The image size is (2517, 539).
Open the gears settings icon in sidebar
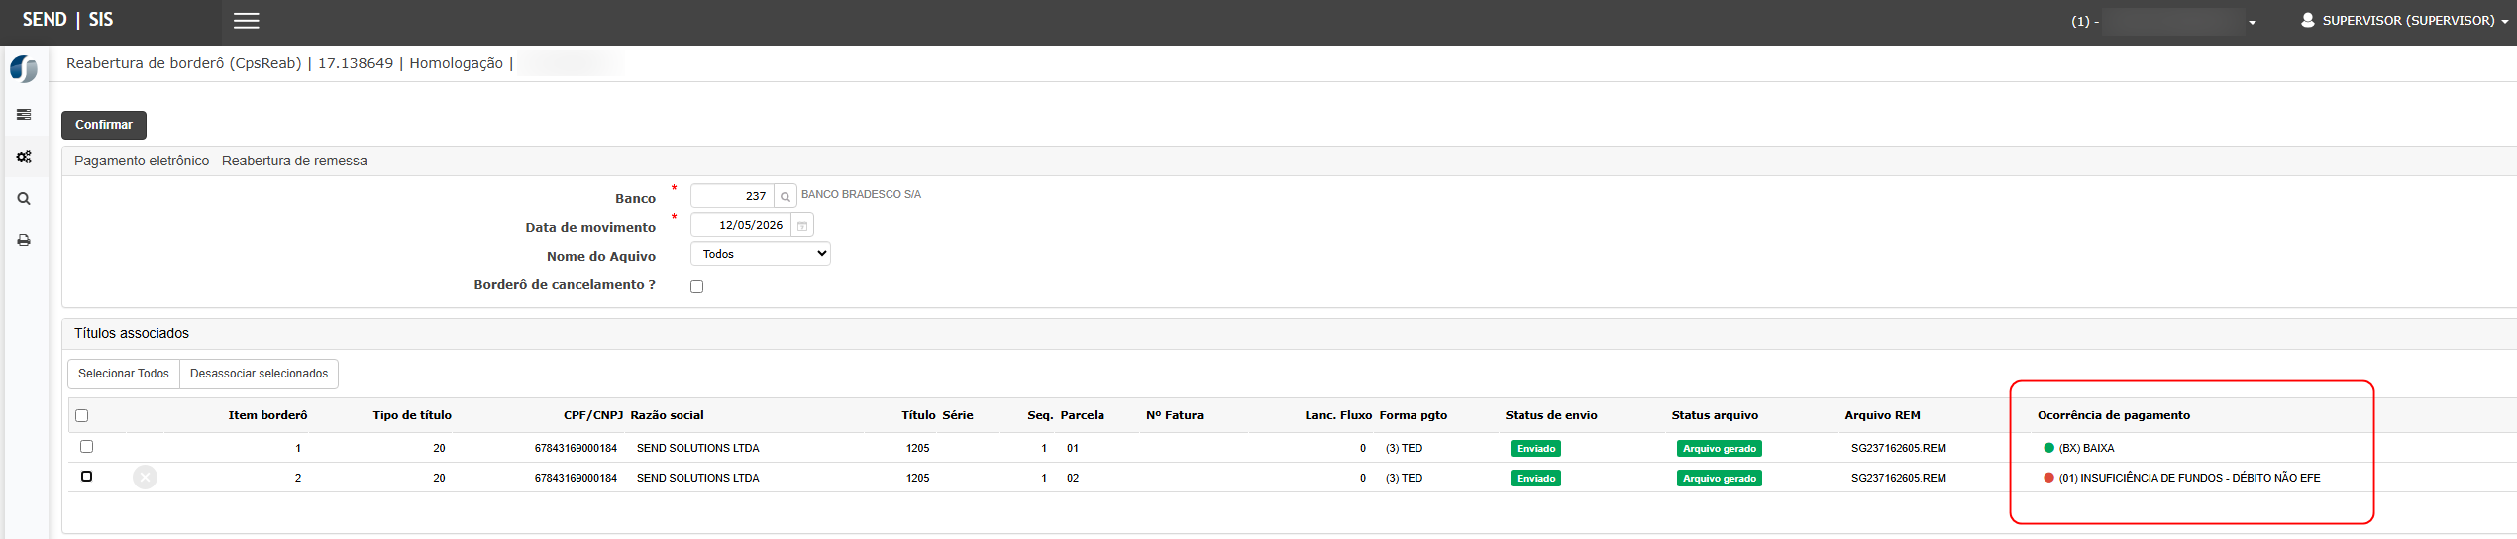[24, 157]
